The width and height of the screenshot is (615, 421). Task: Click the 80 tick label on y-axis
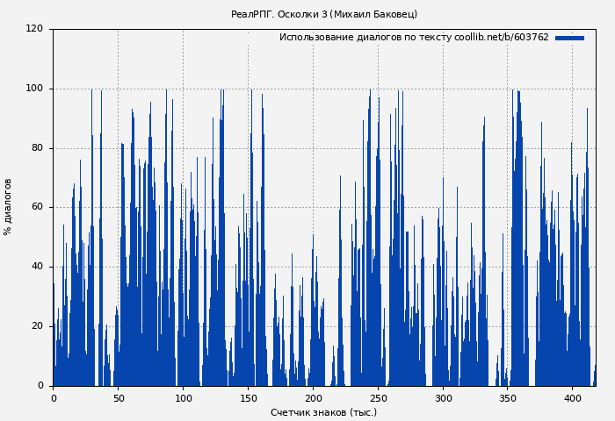37,148
